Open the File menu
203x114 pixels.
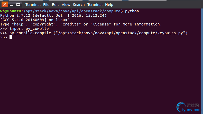(x=46, y=5)
